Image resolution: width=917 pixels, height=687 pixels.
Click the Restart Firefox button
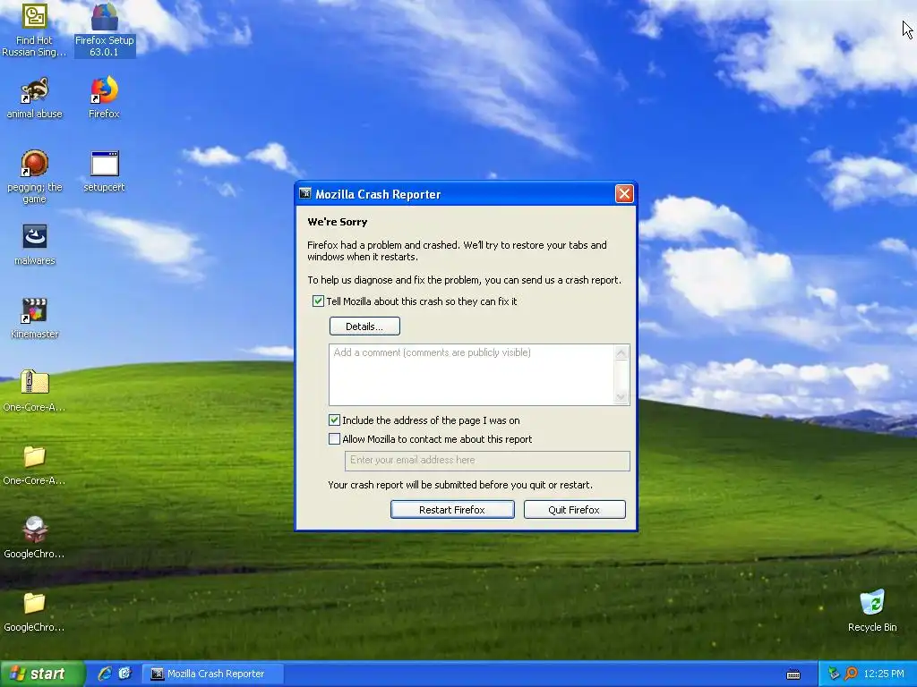tap(452, 509)
